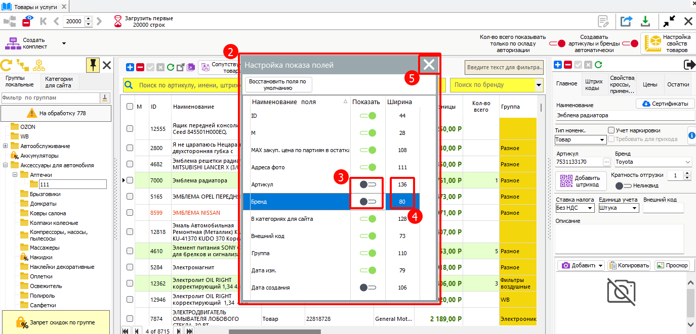Open Тип номенк. Товар combo box
696x334 pixels.
[580, 139]
